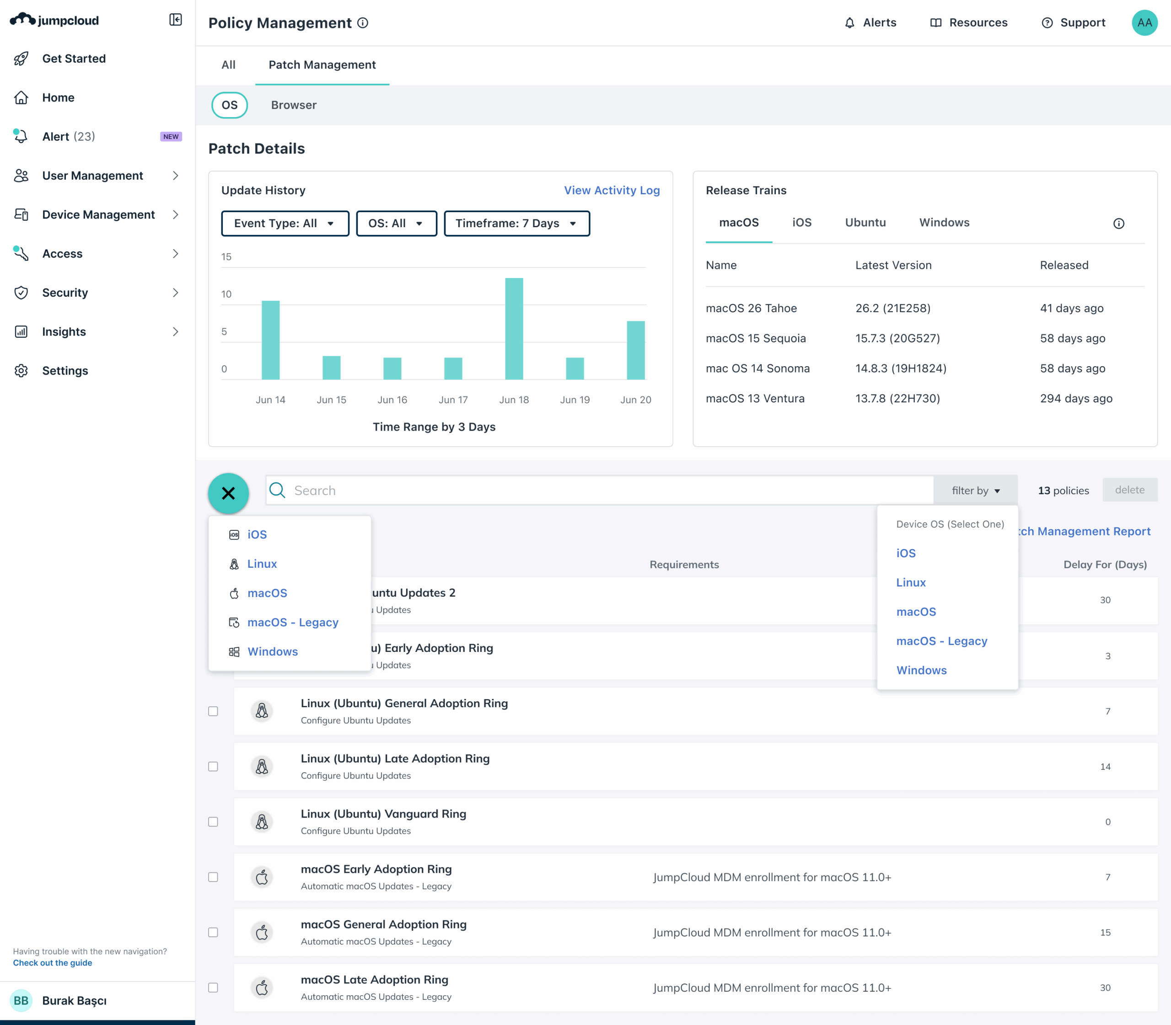Open Settings gear in sidebar
The image size is (1171, 1025).
point(21,371)
